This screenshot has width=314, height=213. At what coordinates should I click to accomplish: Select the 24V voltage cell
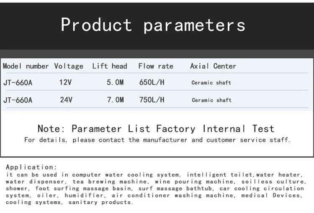[x=66, y=100]
